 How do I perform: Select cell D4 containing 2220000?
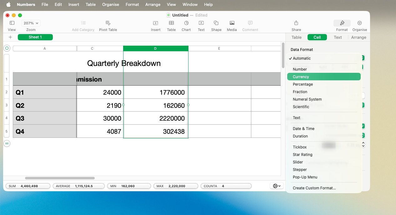click(x=155, y=118)
